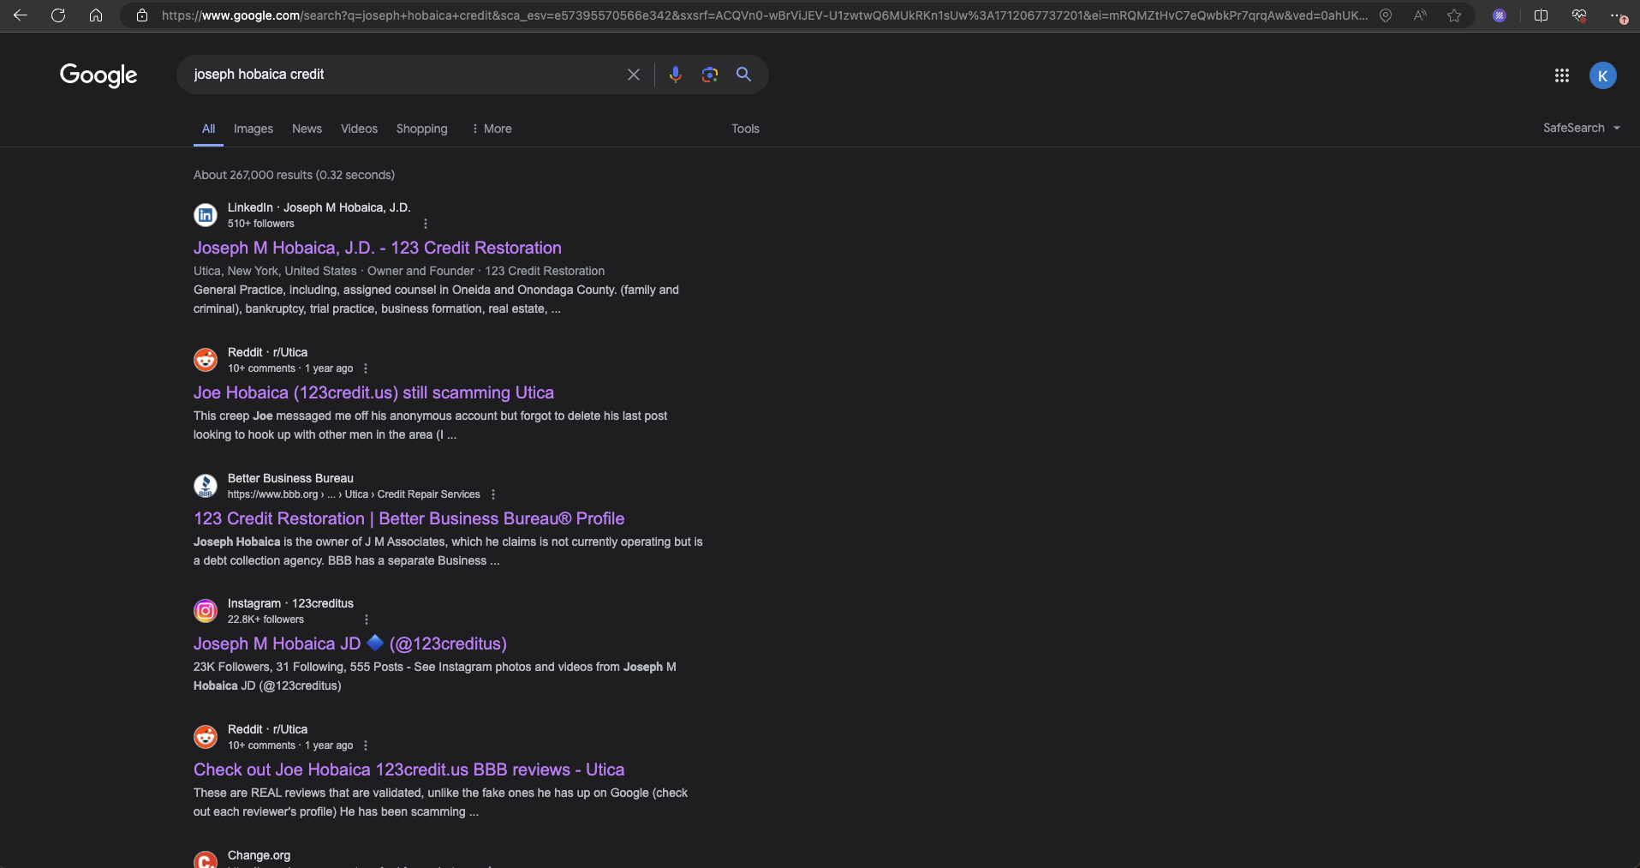Click inside the Google search input field
1640x868 pixels.
(x=403, y=75)
